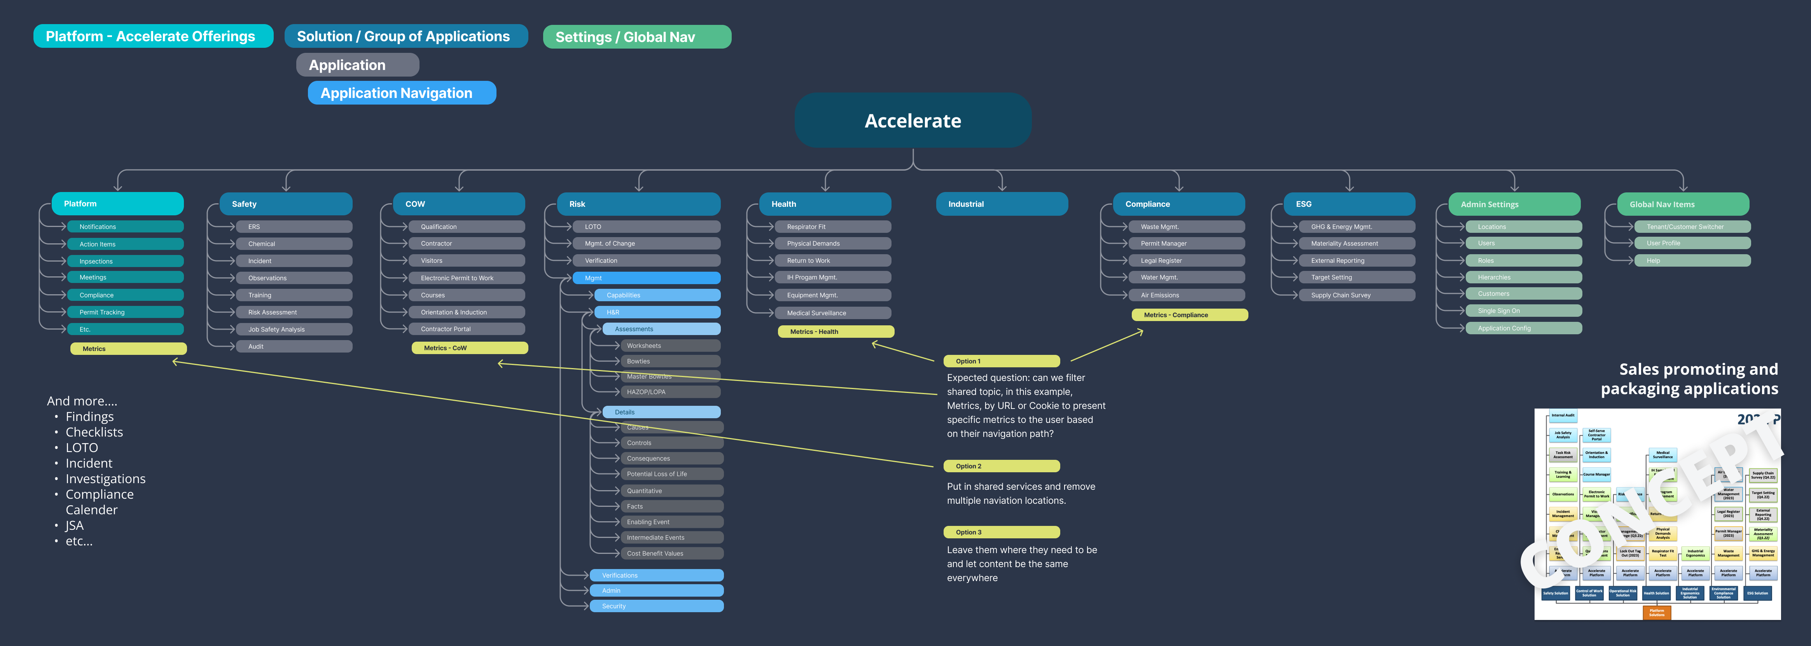Select the Platform header node

pos(117,203)
